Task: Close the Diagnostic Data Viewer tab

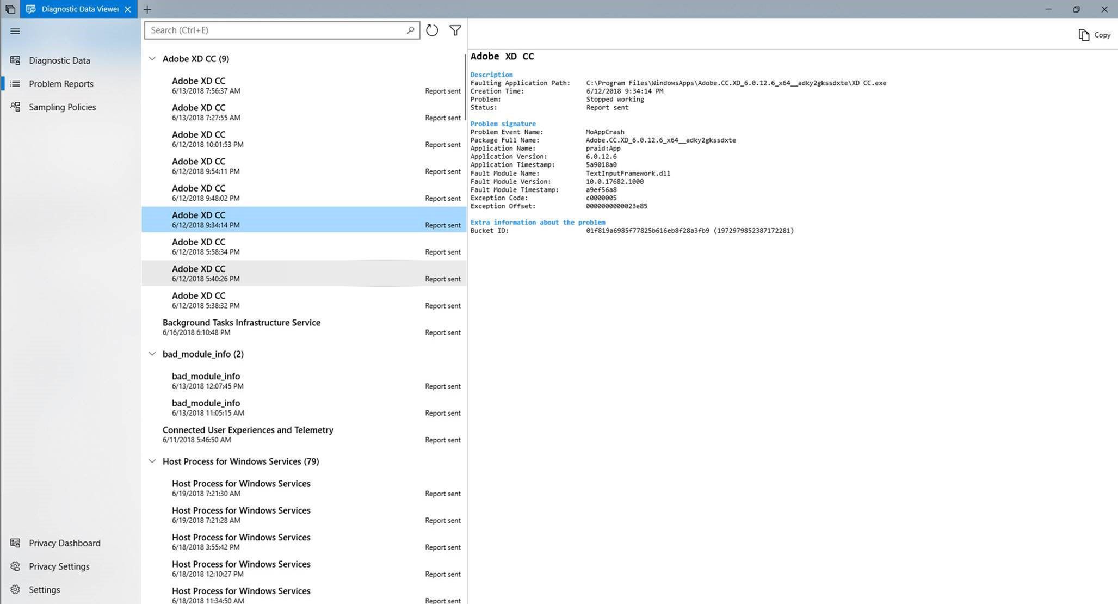Action: 128,9
